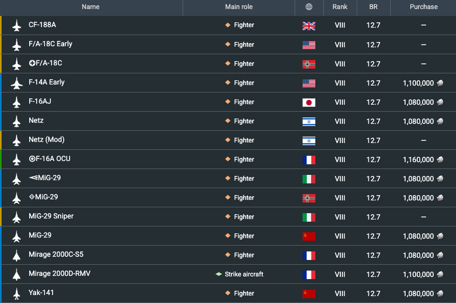
Task: Open the Yak-141 aircraft entry
Action: [x=41, y=293]
